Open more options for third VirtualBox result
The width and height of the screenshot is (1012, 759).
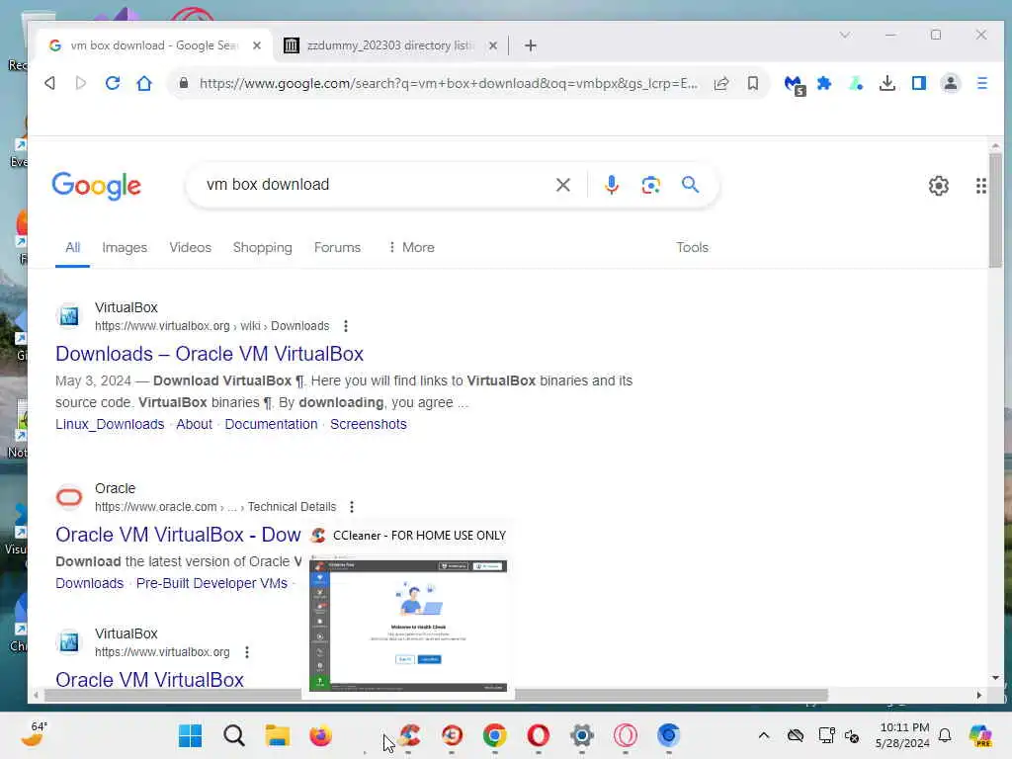pyautogui.click(x=247, y=652)
